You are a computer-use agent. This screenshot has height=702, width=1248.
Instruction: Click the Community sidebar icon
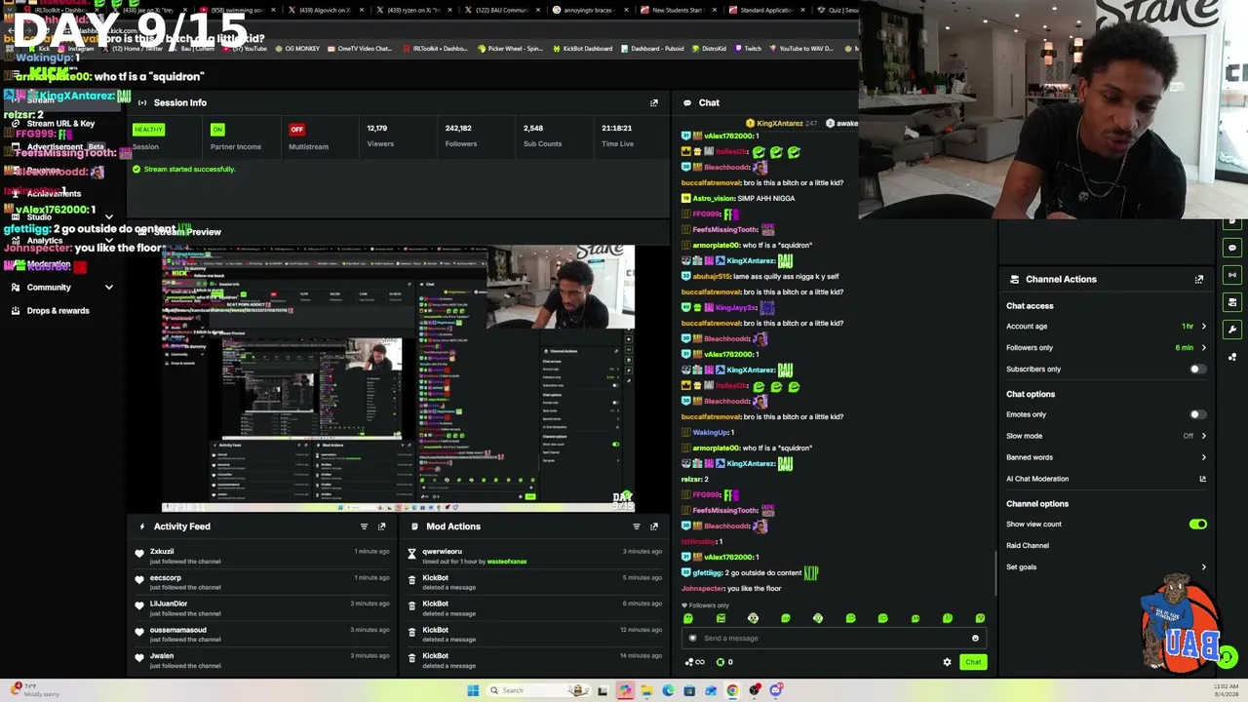click(17, 288)
